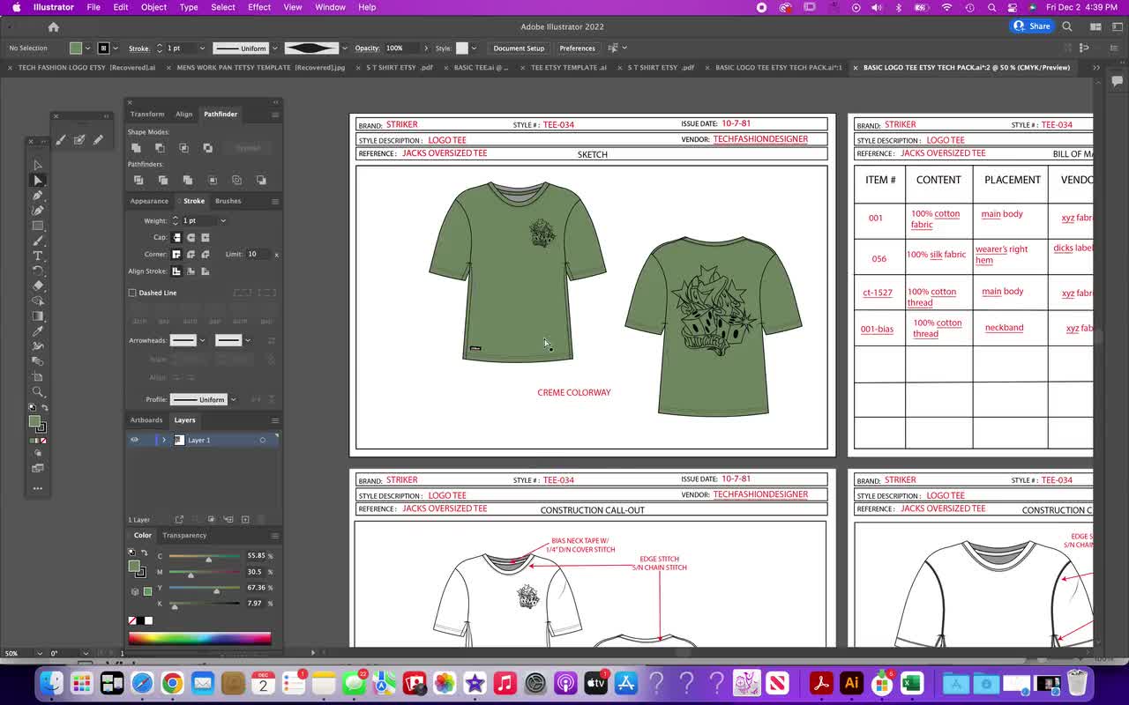Image resolution: width=1129 pixels, height=705 pixels.
Task: Open Illustrator Home screen icon
Action: click(53, 26)
